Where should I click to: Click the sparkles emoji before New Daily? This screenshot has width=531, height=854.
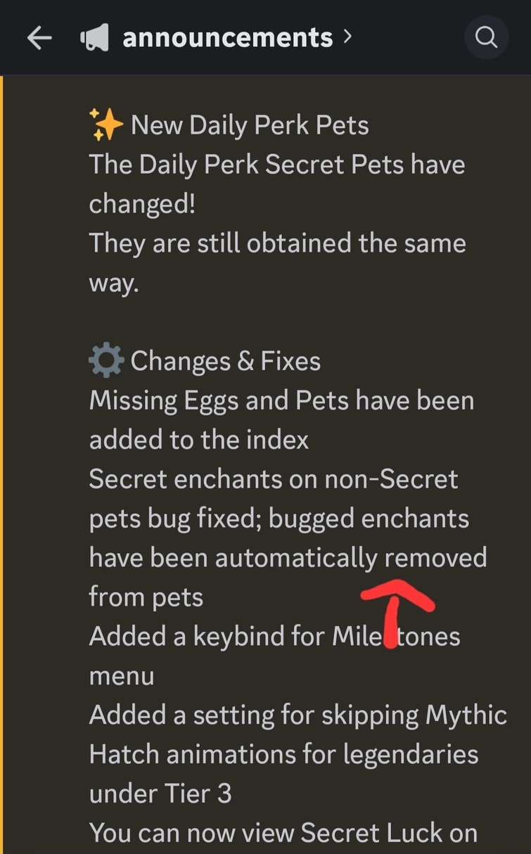coord(107,125)
